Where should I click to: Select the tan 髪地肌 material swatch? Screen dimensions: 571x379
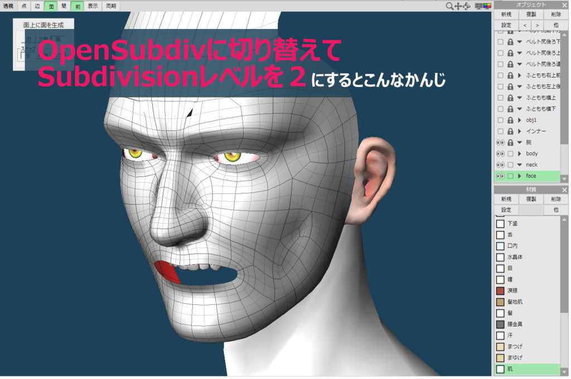(x=500, y=302)
